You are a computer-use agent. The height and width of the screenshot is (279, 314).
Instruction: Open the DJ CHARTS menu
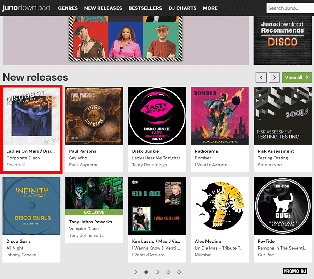click(182, 8)
